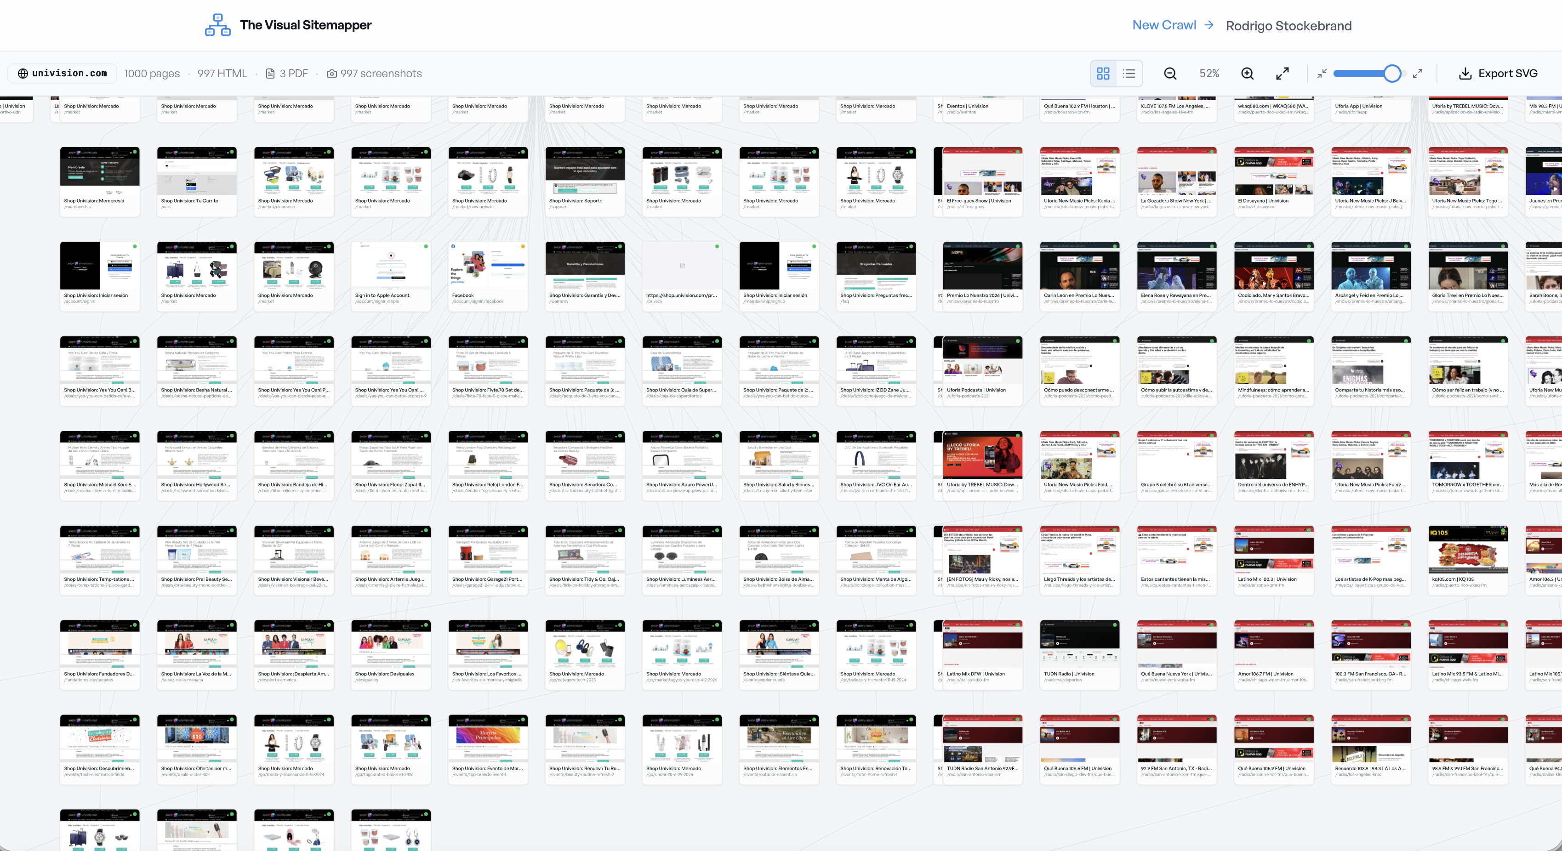Click the expand spacing icon right of the slider

tap(1418, 74)
